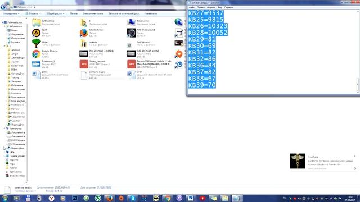The width and height of the screenshot is (360, 202).
Task: Click Новая папка toolbar button
Action: 151,13
